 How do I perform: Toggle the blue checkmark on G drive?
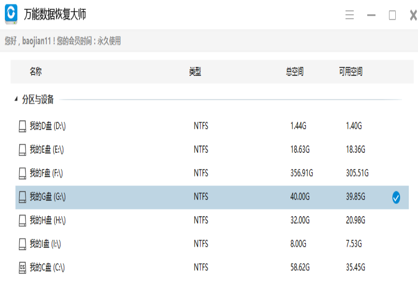(x=396, y=197)
